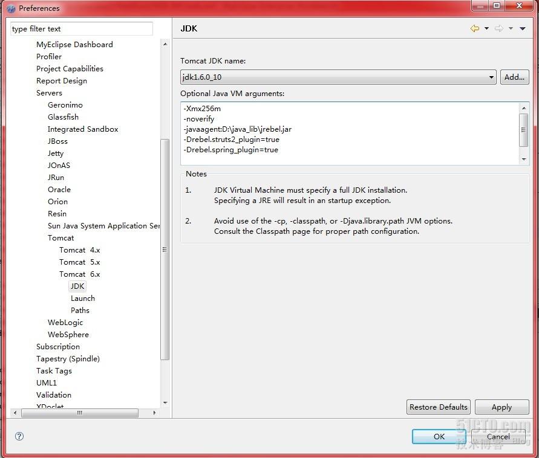Select Validation preference item
This screenshot has width=539, height=458.
coord(54,395)
